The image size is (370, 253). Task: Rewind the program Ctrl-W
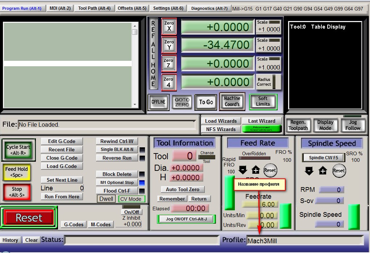coord(117,141)
